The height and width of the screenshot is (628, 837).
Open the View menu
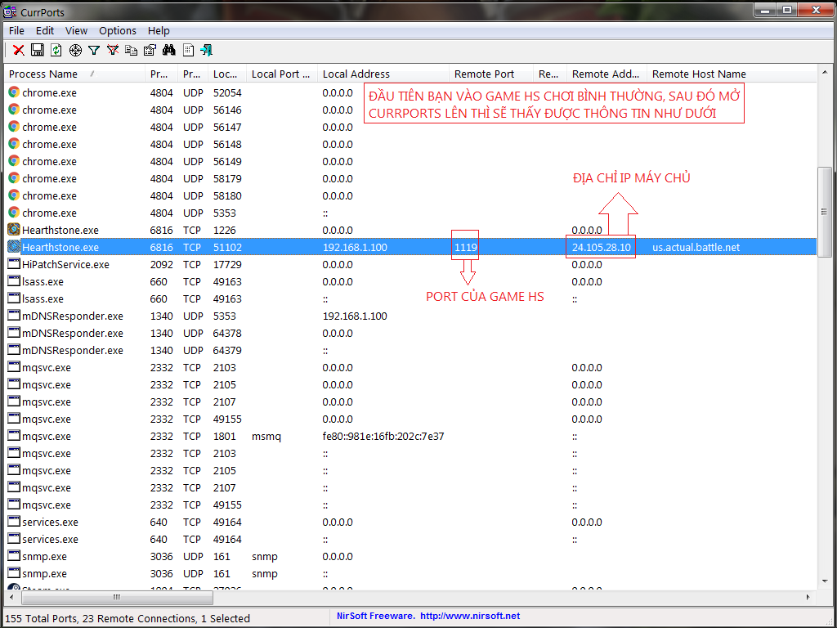coord(76,30)
